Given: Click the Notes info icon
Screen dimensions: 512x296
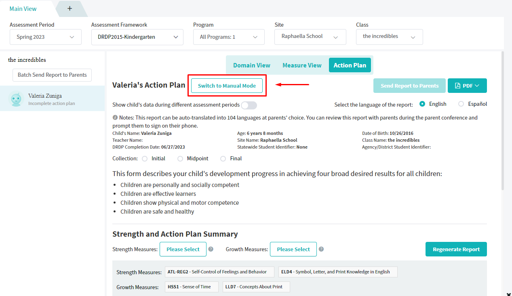Looking at the screenshot, I should 115,118.
